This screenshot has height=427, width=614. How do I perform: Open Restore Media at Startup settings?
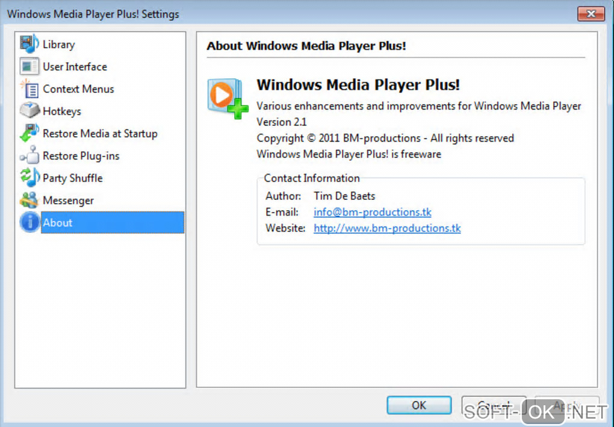coord(100,134)
